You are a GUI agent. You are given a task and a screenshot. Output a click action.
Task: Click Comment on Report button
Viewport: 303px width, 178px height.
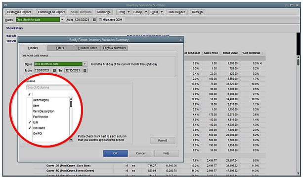point(51,12)
